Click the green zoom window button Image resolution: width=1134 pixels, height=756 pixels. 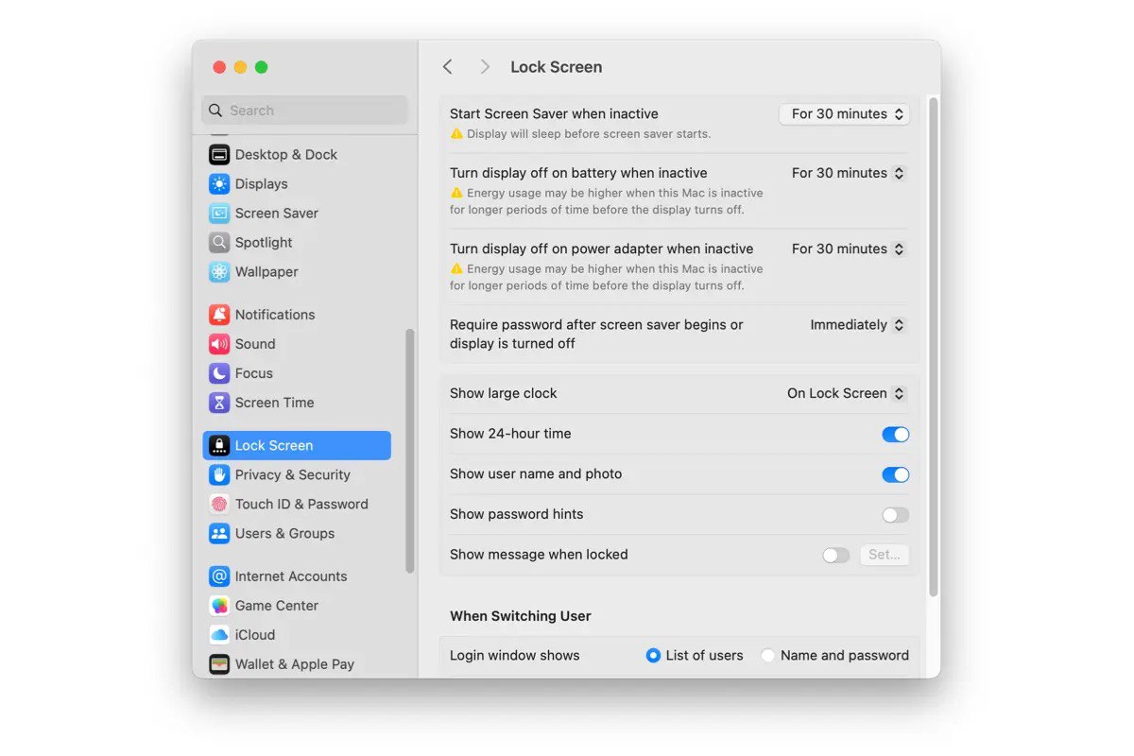click(x=262, y=67)
